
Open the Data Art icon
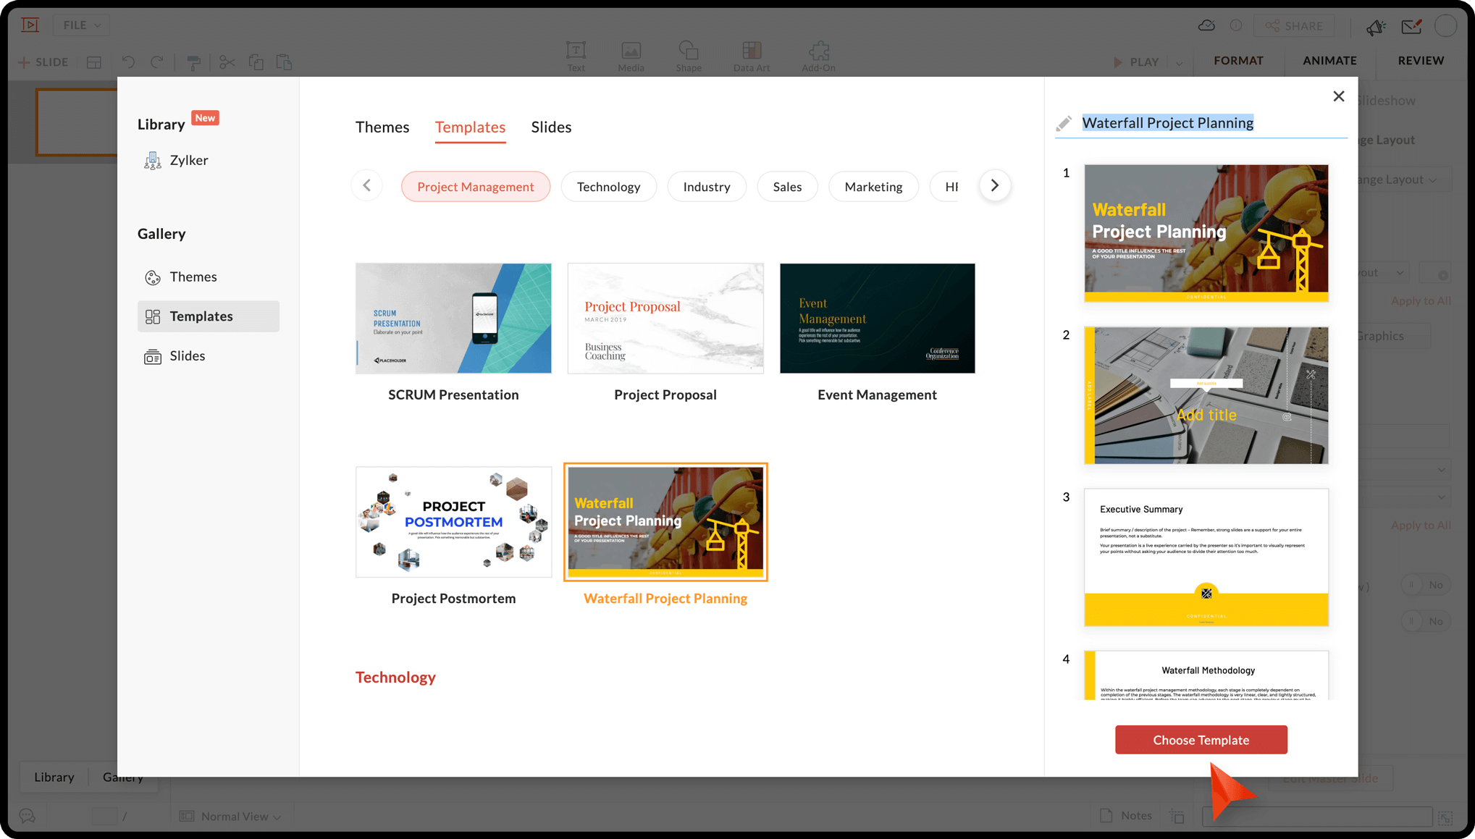(x=752, y=50)
